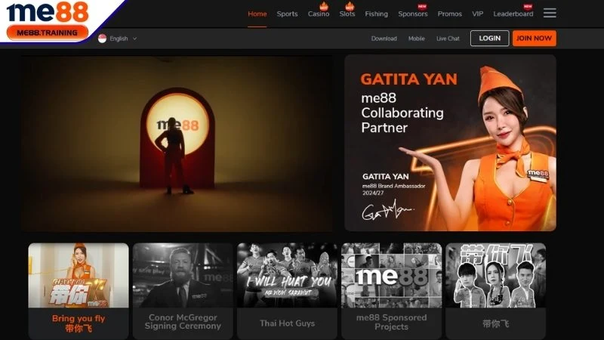The height and width of the screenshot is (340, 604).
Task: Click the Singapore flag icon
Action: pyautogui.click(x=102, y=39)
